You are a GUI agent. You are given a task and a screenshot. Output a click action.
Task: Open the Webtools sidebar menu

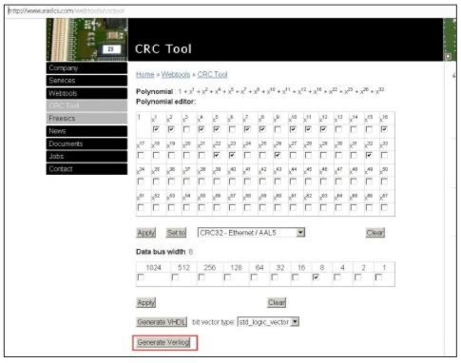click(x=86, y=93)
